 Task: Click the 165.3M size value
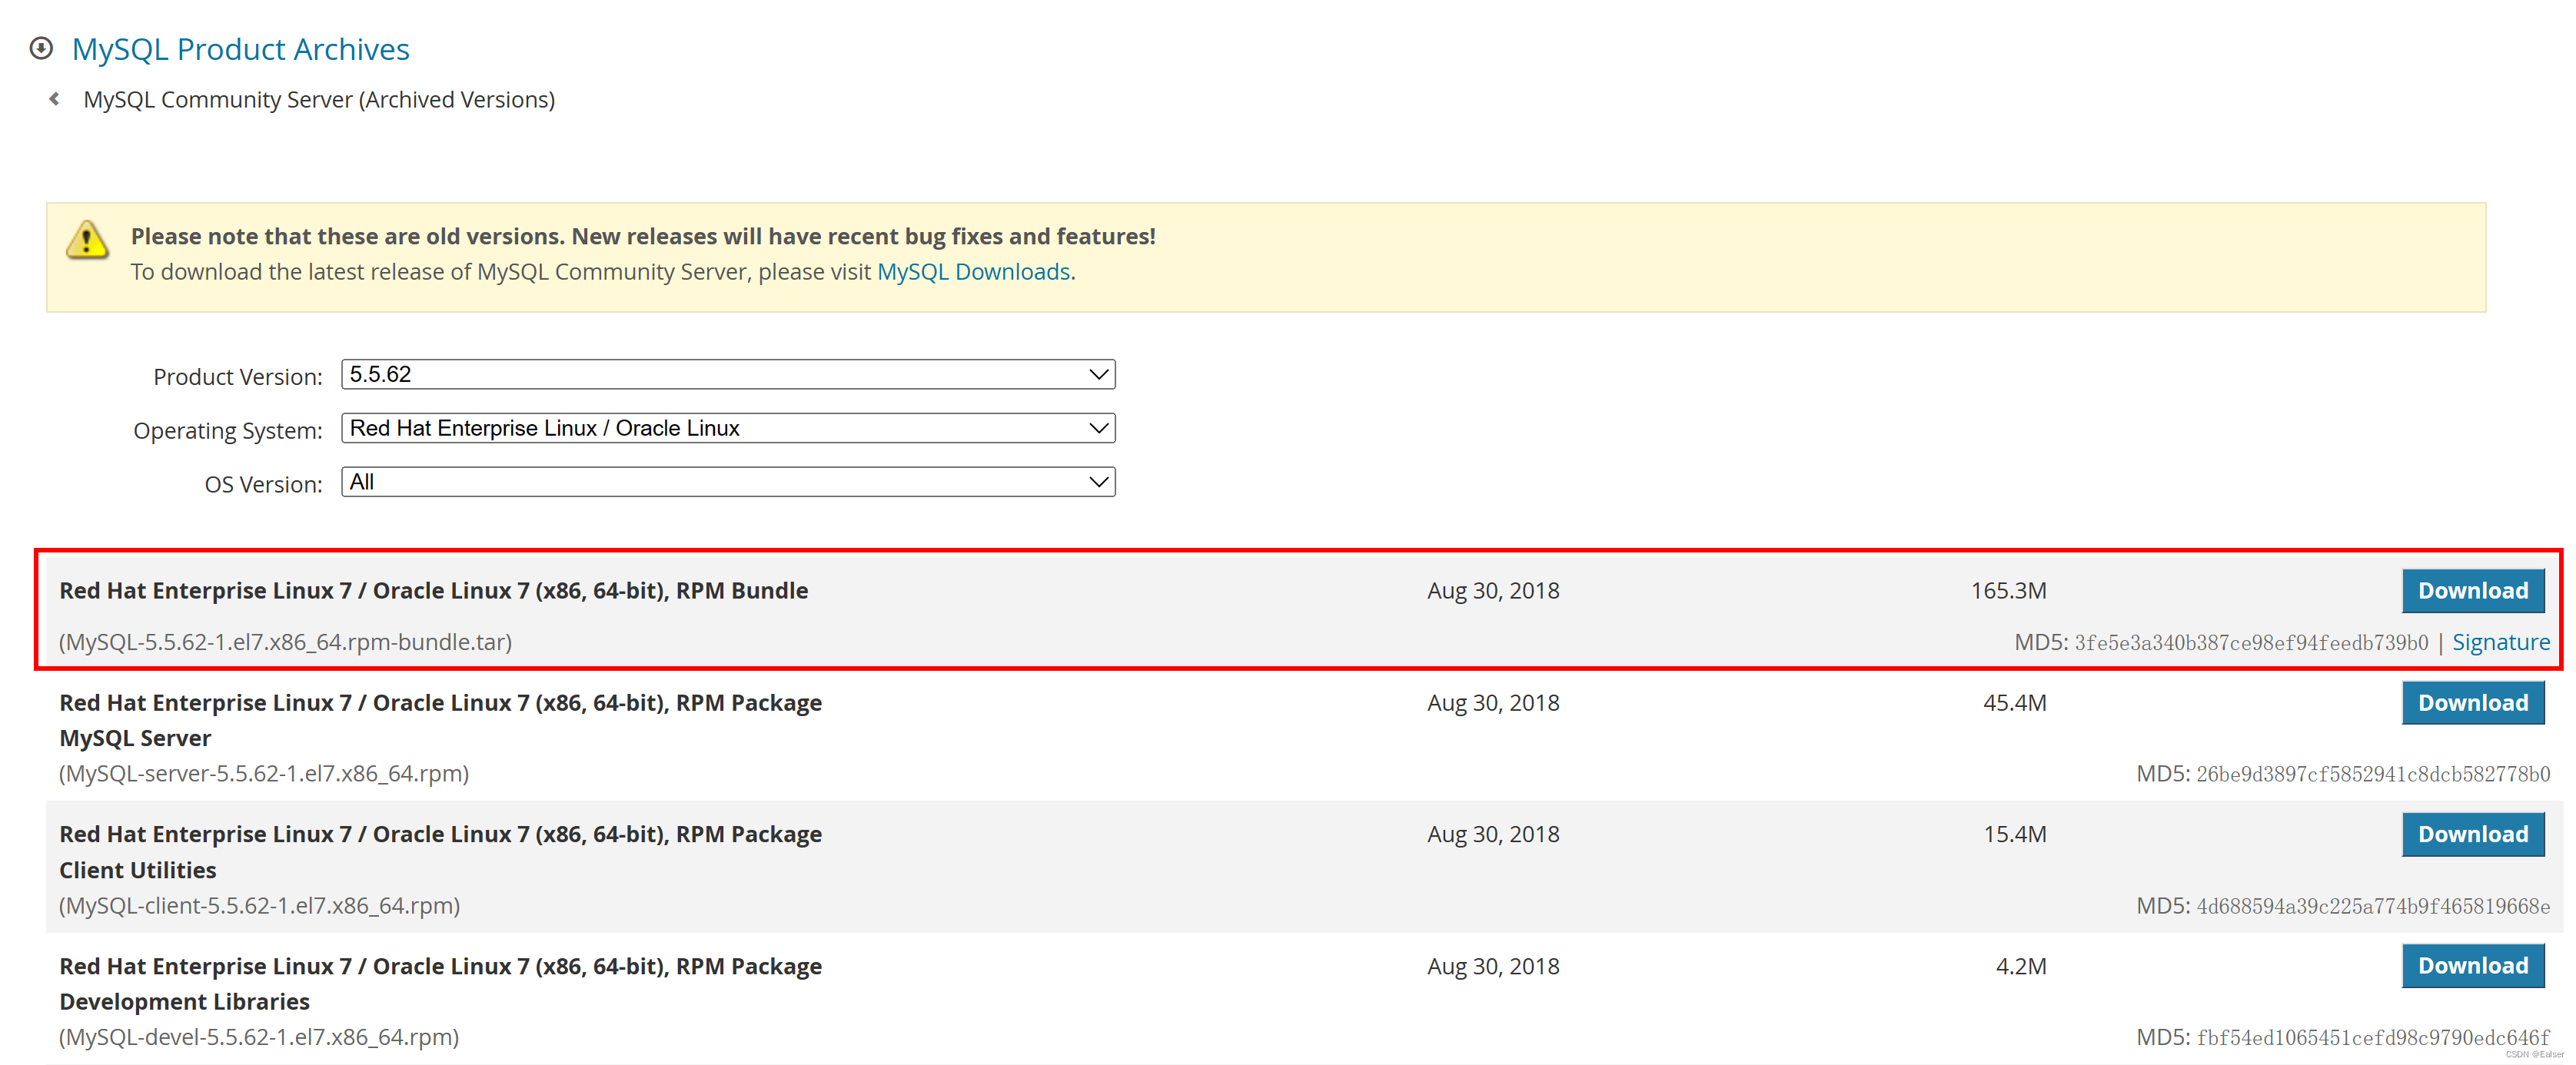[x=2008, y=591]
